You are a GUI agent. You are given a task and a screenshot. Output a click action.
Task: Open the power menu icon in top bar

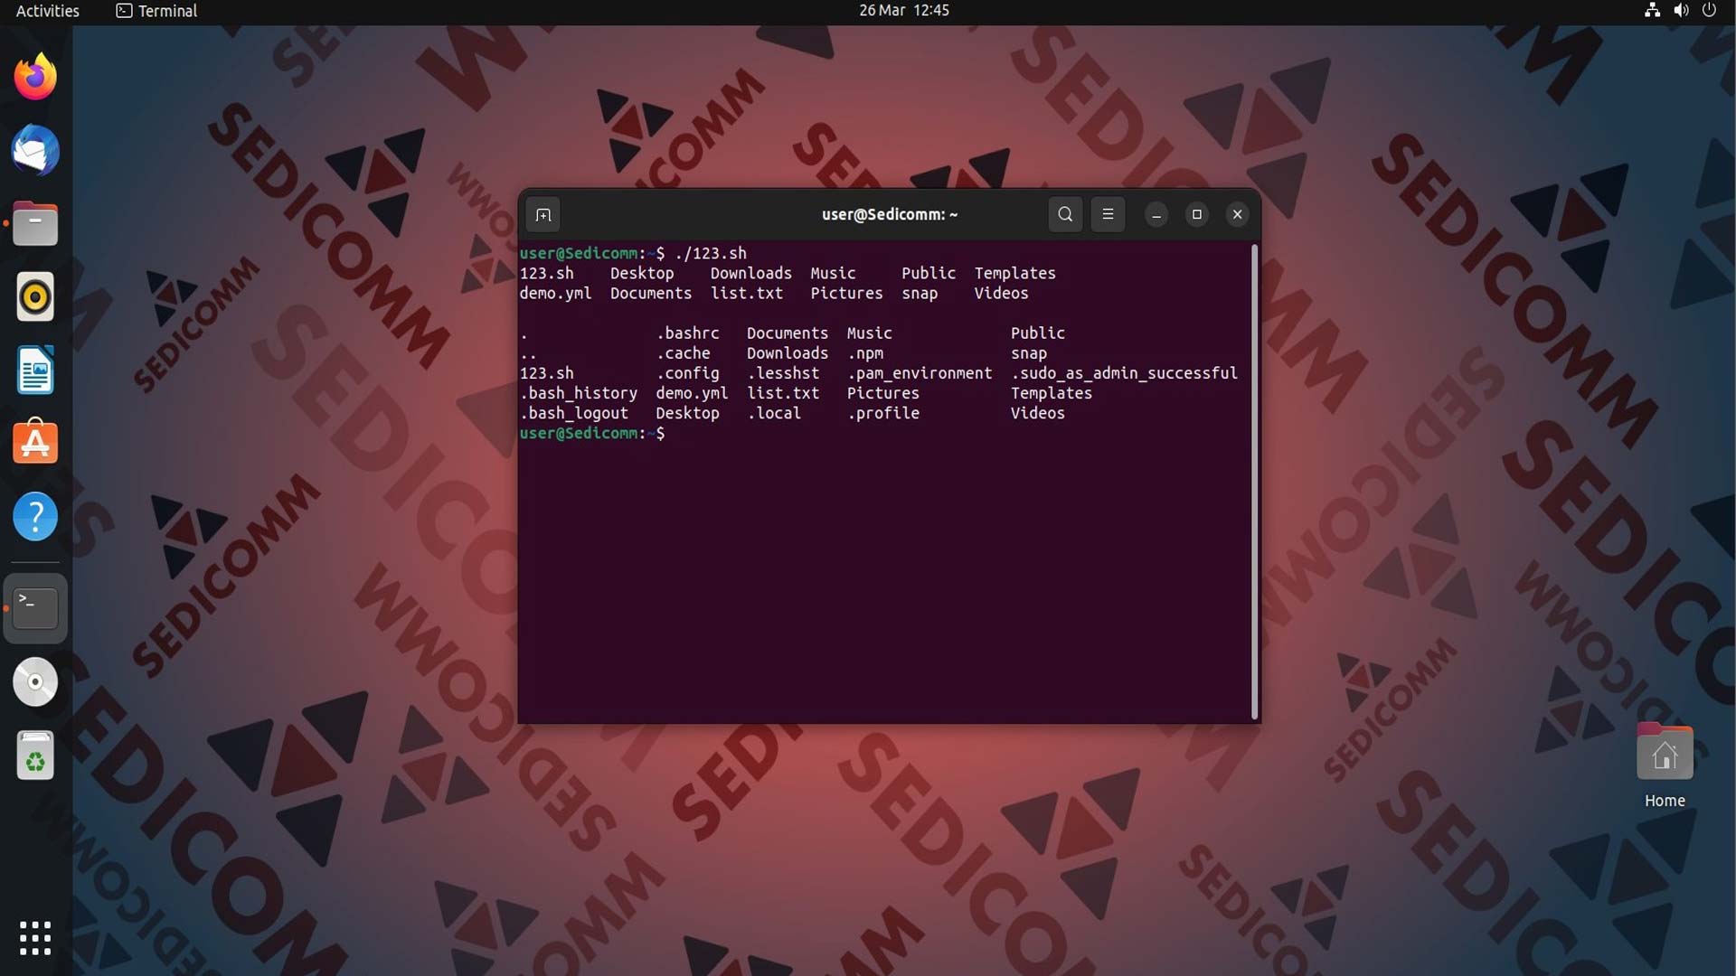coord(1709,11)
